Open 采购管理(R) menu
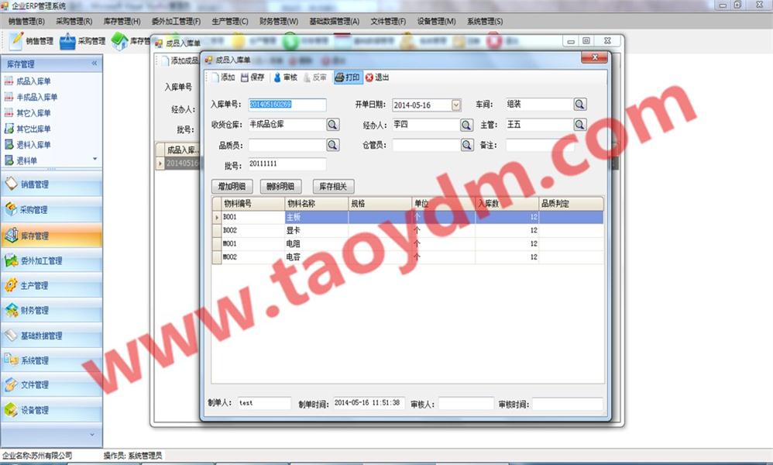This screenshot has width=773, height=465. click(x=74, y=21)
